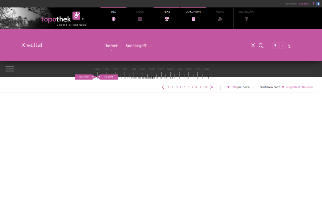
Task: Toggle the BILD media type filter
Action: pos(113,16)
